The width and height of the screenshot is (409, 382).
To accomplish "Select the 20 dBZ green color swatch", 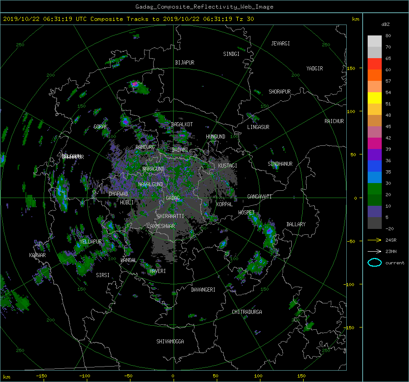I will tap(374, 189).
